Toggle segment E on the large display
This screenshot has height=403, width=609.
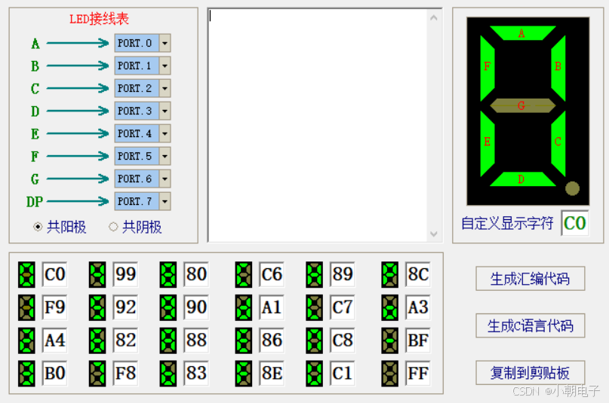487,143
